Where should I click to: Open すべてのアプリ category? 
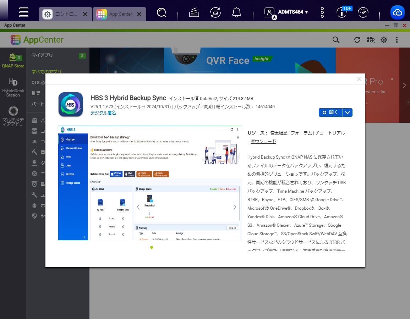pos(47,71)
